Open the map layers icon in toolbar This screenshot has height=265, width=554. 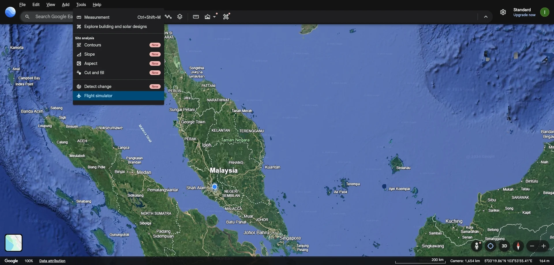tap(180, 17)
